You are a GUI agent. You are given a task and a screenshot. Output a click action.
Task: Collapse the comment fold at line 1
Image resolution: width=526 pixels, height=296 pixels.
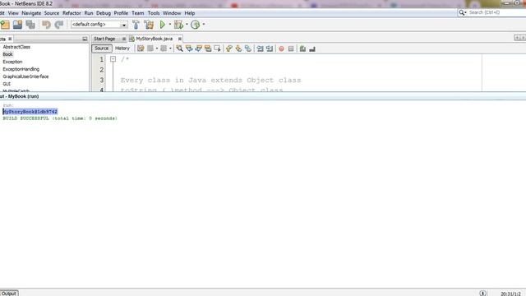(113, 59)
